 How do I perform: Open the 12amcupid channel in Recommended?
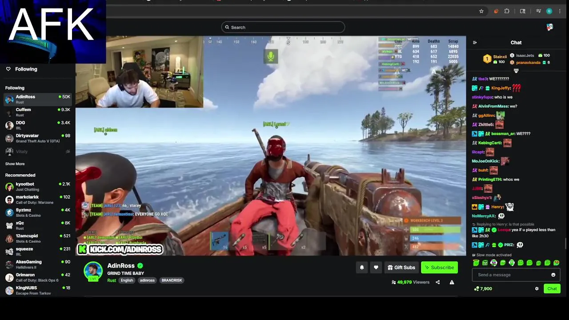37,239
